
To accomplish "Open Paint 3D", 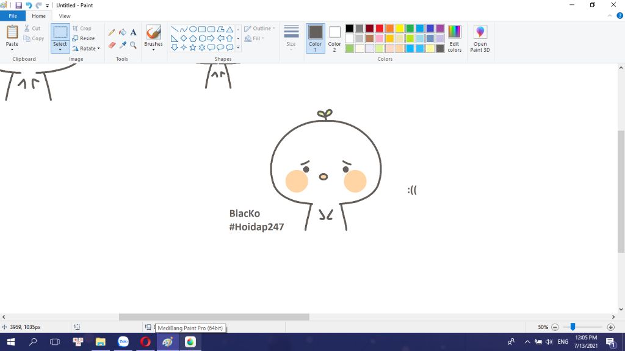I will (x=480, y=38).
